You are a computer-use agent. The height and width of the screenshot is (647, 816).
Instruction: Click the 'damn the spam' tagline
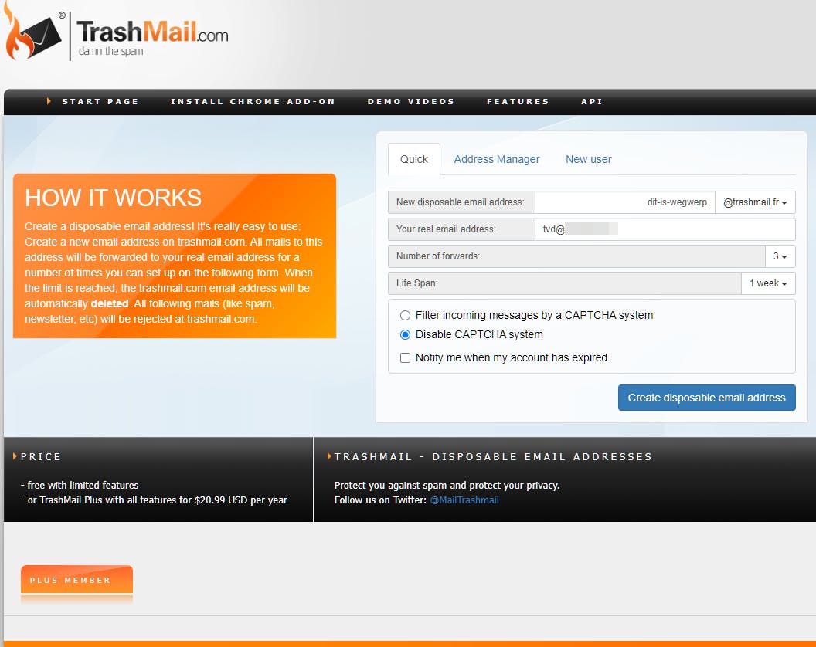110,52
